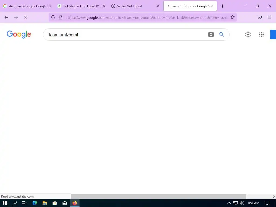276x207 pixels.
Task: Open Windows taskbar search
Action: coord(15,203)
